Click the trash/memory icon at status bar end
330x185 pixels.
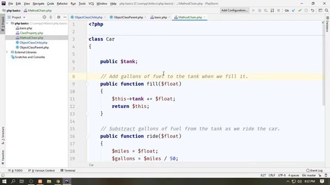coord(326,175)
